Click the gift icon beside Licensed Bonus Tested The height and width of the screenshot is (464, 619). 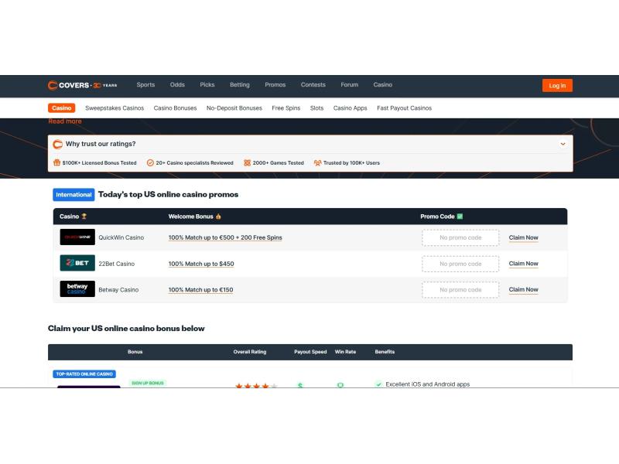(x=56, y=162)
